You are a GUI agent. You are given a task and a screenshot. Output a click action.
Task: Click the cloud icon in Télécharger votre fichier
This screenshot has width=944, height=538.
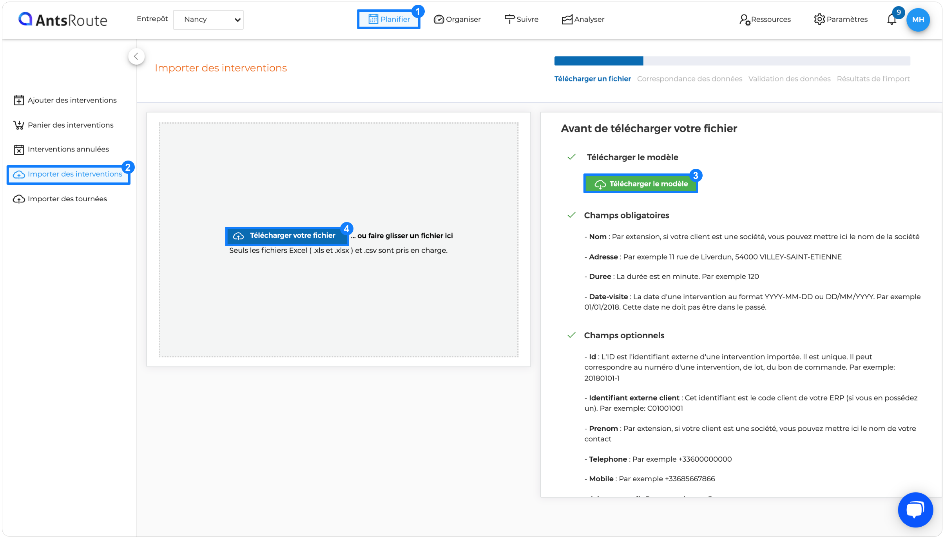tap(238, 236)
